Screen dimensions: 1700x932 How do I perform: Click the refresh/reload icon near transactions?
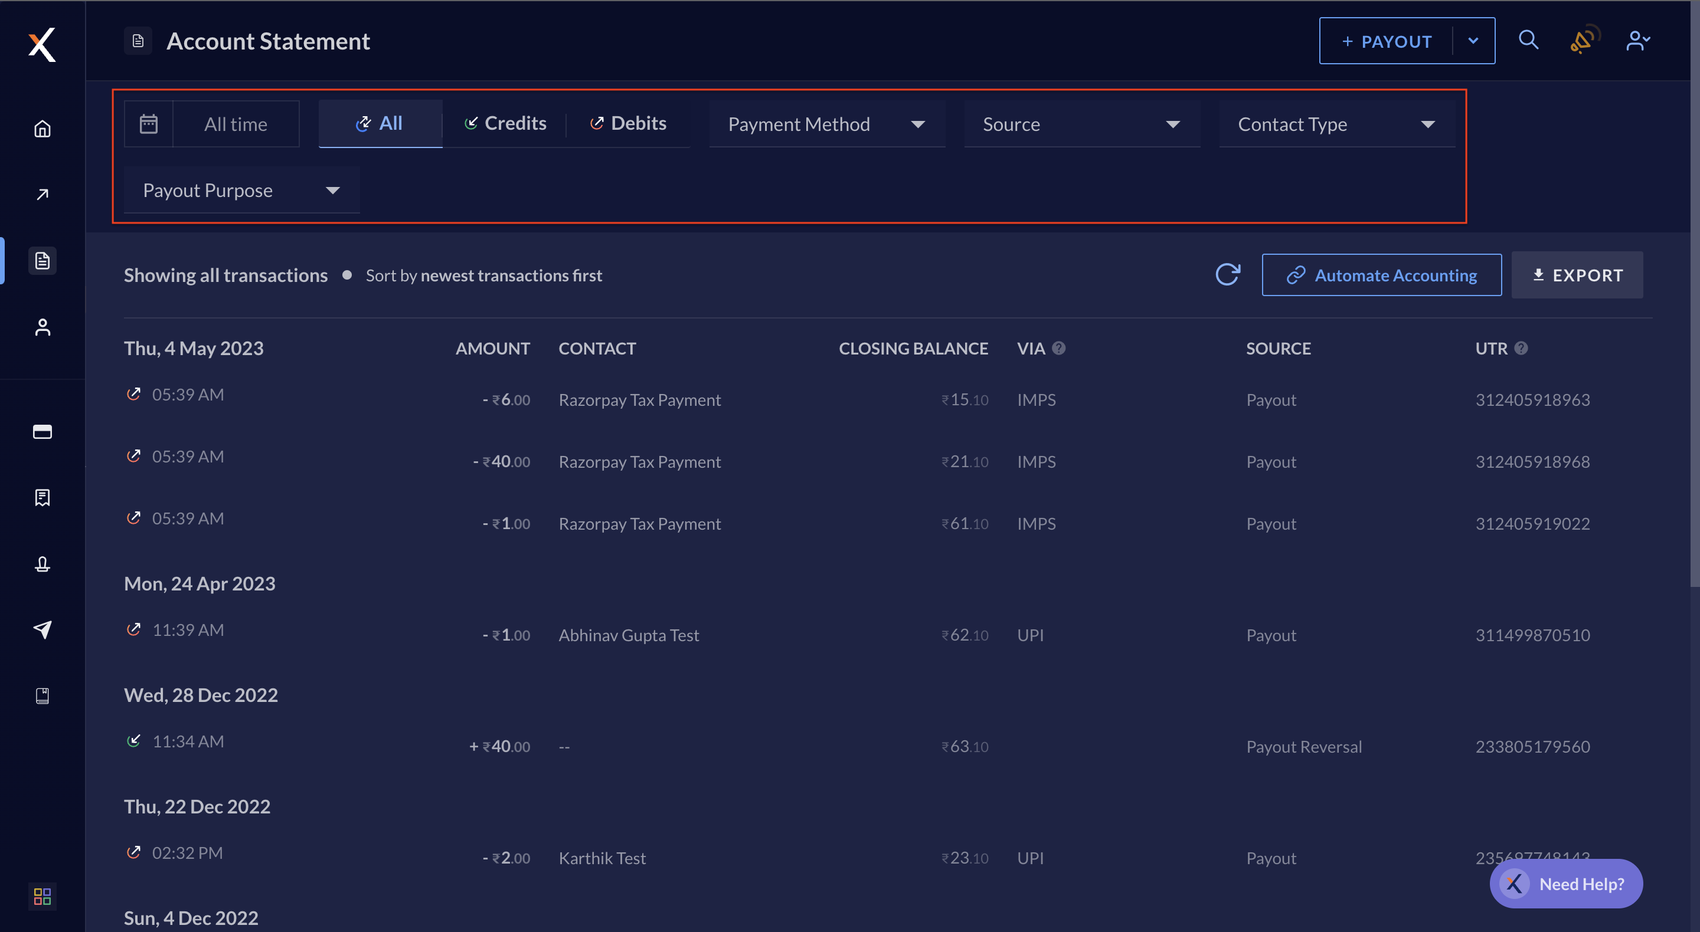click(x=1228, y=274)
